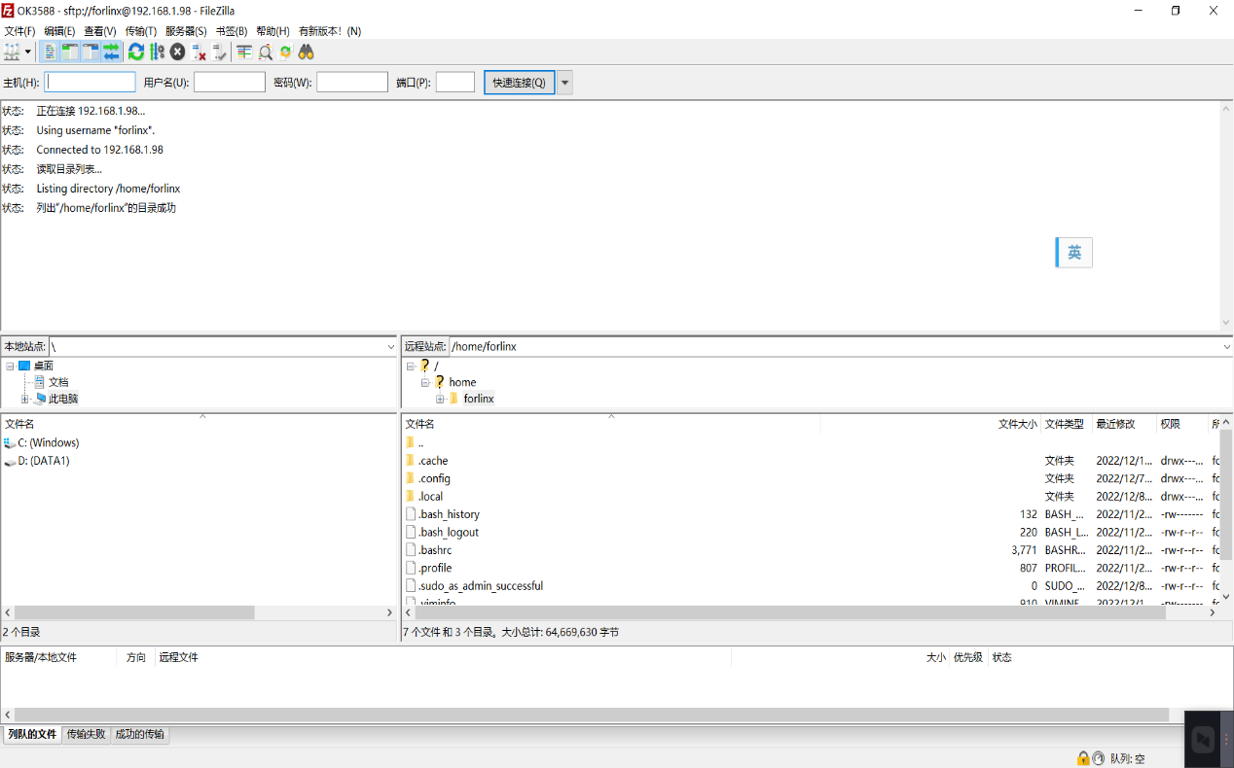Click the speed limit icon in status bar

point(1099,758)
